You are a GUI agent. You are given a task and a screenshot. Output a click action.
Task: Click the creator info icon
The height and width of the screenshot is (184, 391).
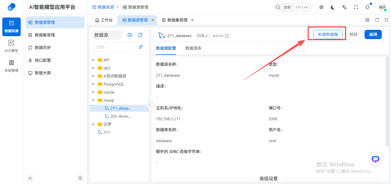click(227, 36)
